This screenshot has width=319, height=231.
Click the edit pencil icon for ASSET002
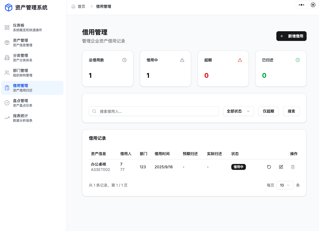[281, 167]
